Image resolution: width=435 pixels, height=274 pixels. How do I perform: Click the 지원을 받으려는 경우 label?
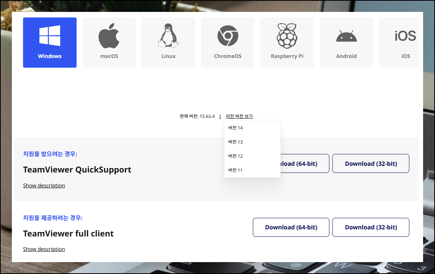coord(50,154)
